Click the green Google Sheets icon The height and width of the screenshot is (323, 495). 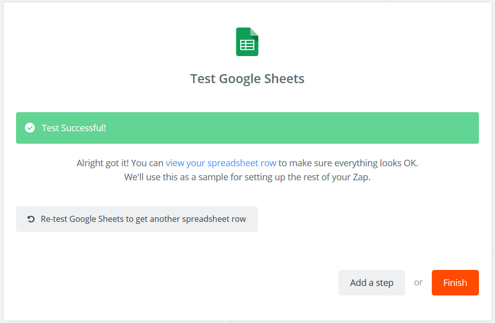click(247, 42)
